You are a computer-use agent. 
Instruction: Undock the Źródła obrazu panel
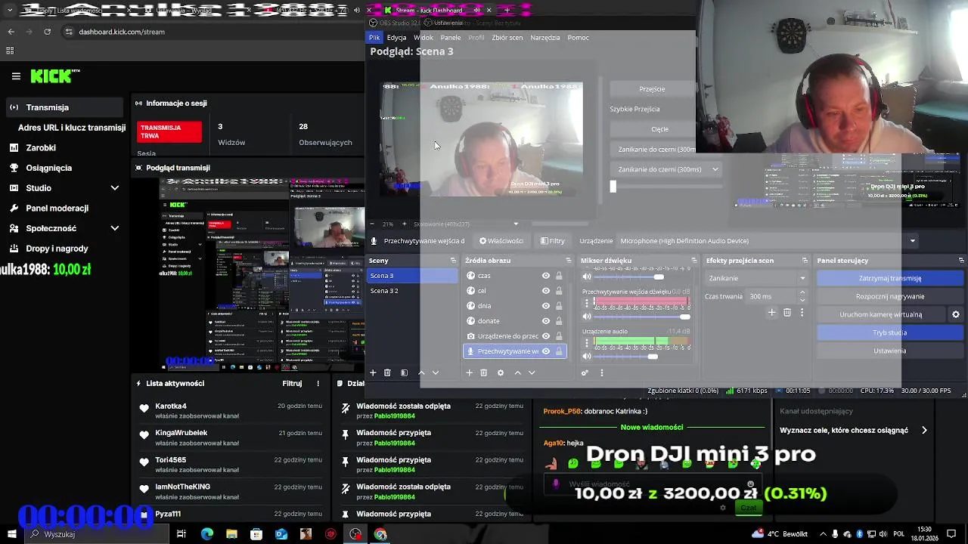coord(569,261)
